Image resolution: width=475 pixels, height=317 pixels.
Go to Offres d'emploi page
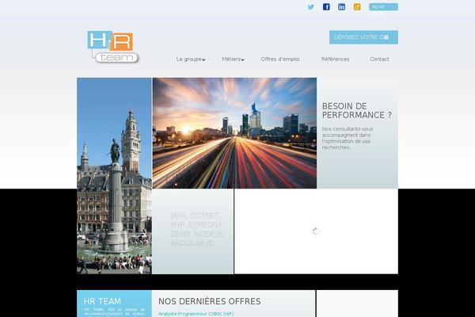coord(280,59)
